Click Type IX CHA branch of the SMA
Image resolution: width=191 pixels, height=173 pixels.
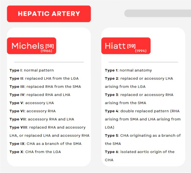(x=45, y=144)
